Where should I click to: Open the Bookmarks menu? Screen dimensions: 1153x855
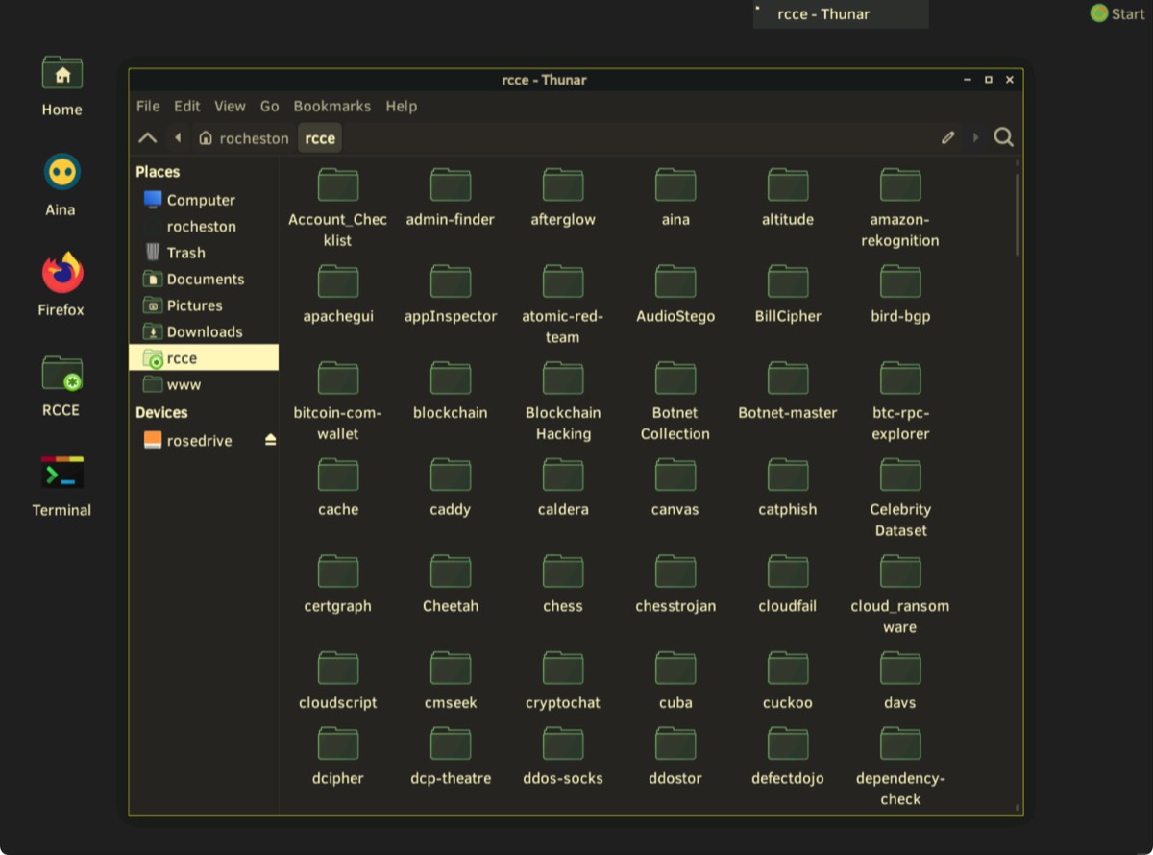pyautogui.click(x=331, y=107)
